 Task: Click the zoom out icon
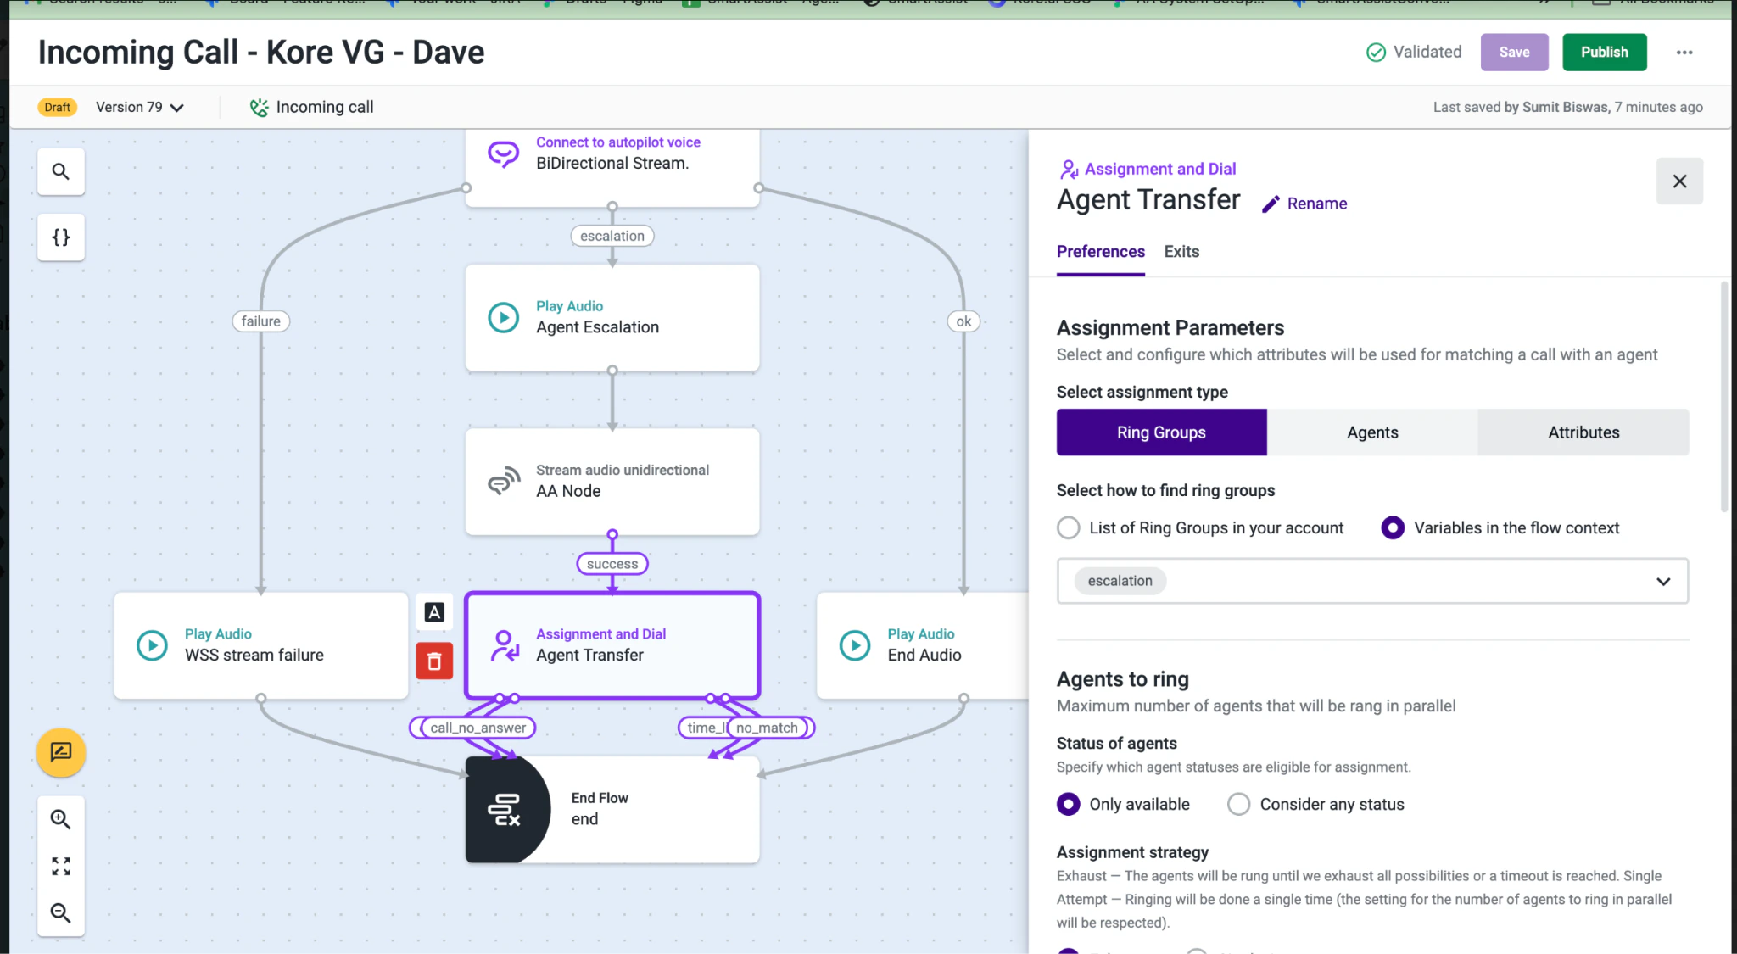(60, 912)
